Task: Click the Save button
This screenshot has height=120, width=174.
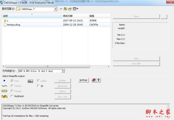Action: pos(136,17)
